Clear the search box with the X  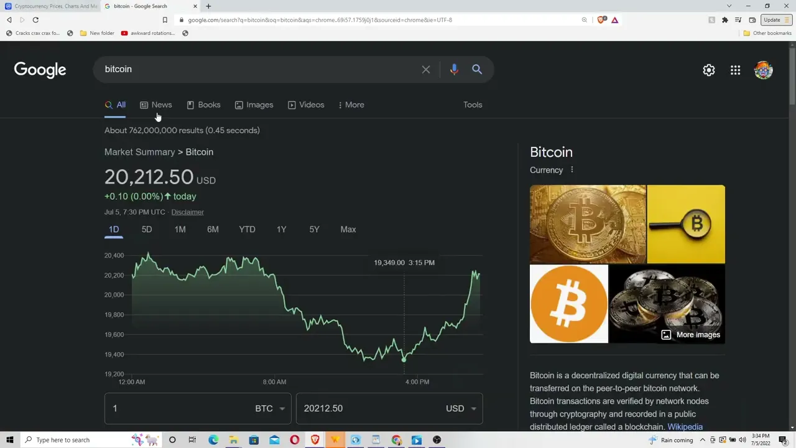pyautogui.click(x=426, y=70)
